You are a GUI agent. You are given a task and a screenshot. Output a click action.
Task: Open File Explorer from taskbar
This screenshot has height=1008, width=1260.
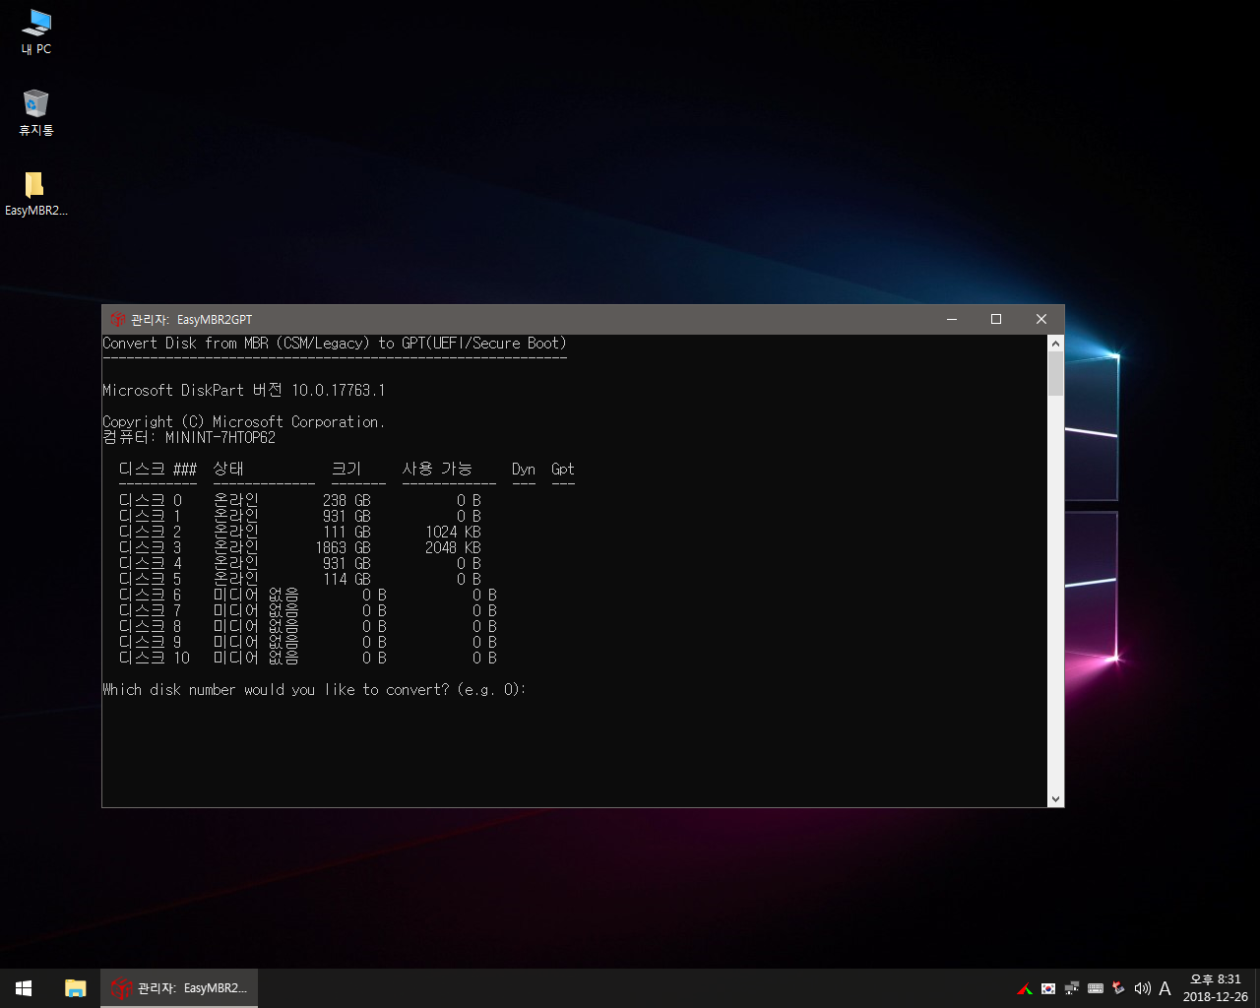(75, 988)
